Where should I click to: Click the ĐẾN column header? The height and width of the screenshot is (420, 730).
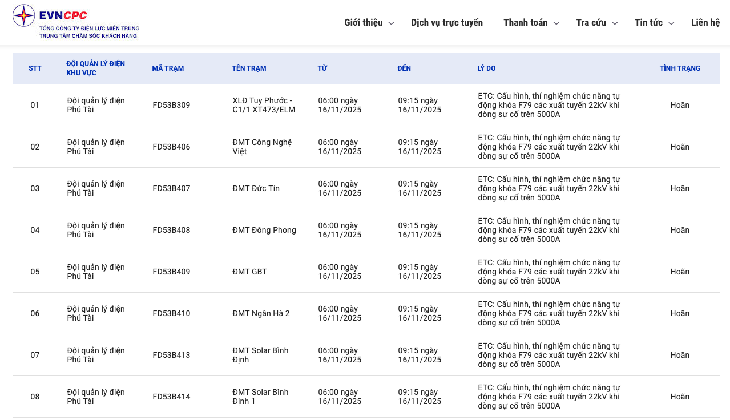coord(404,68)
